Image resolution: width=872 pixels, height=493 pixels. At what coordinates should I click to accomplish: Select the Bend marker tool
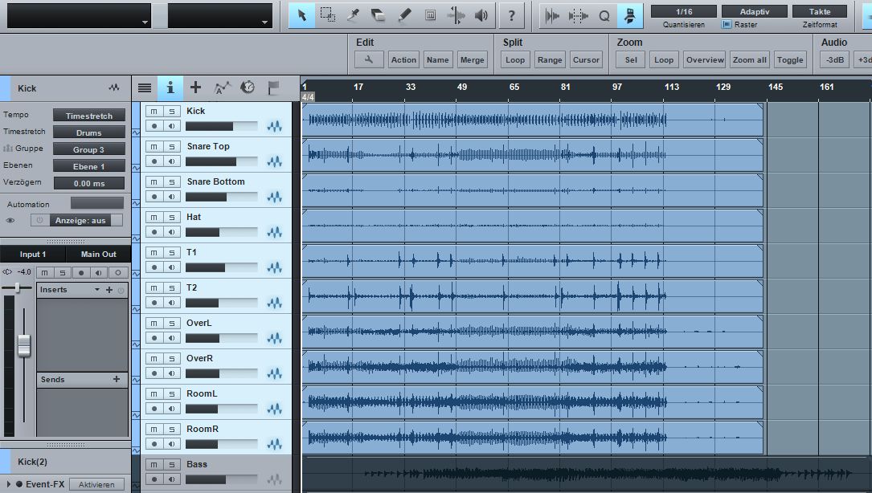(x=456, y=15)
